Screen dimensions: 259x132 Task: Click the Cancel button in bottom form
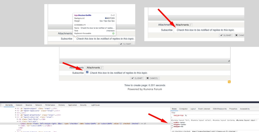click(x=152, y=78)
